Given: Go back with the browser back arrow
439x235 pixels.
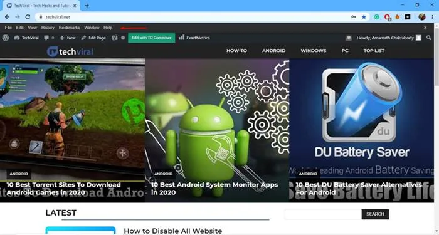Looking at the screenshot, I should 7,17.
